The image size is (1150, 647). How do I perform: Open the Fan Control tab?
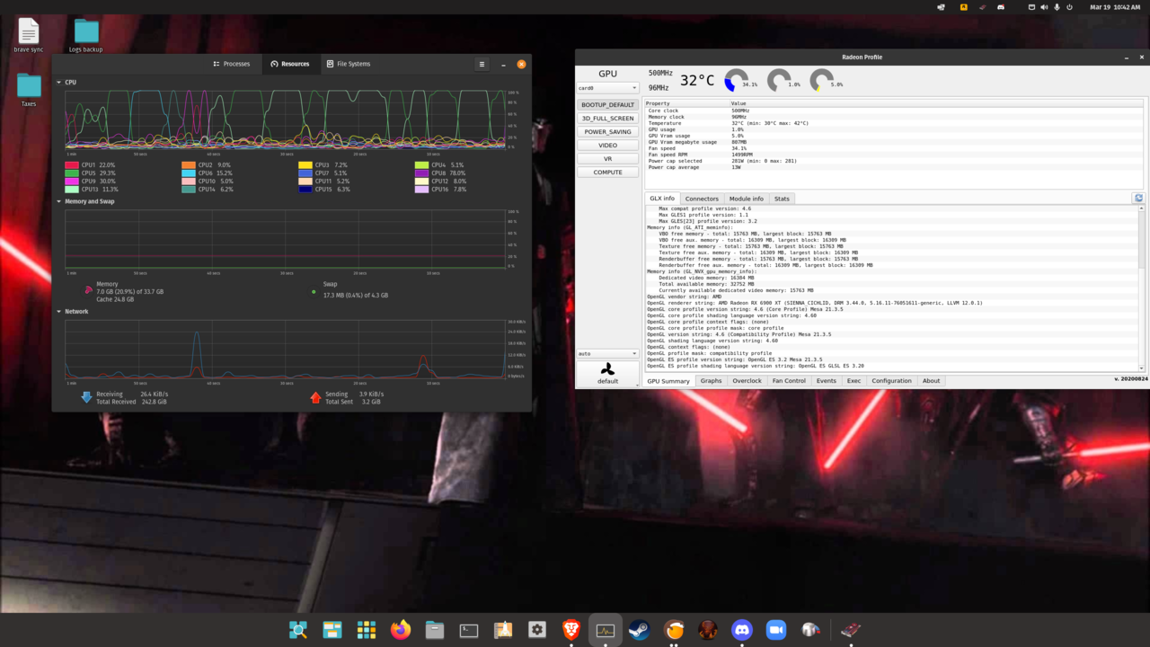point(789,381)
